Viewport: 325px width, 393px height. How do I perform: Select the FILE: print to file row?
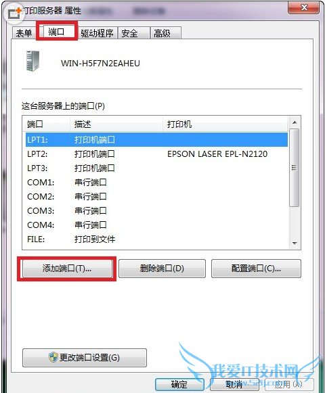pyautogui.click(x=156, y=239)
